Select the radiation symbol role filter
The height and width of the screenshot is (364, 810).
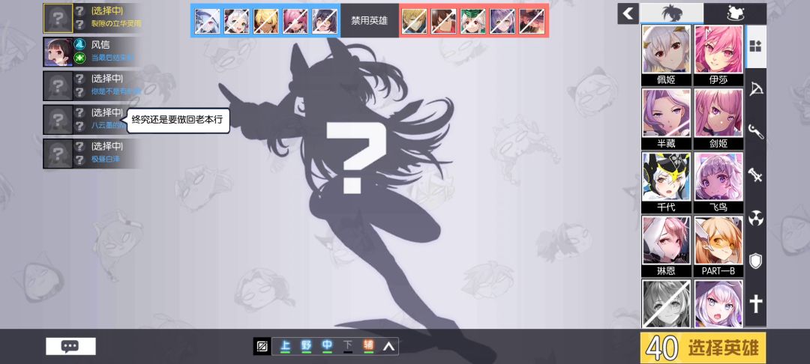756,218
